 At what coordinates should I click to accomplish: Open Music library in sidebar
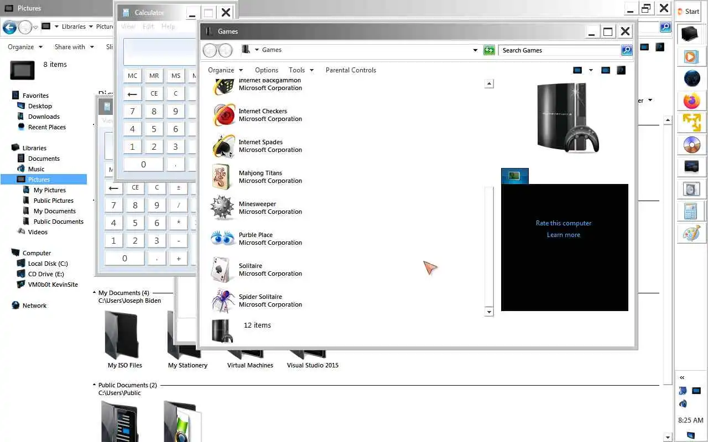(36, 169)
